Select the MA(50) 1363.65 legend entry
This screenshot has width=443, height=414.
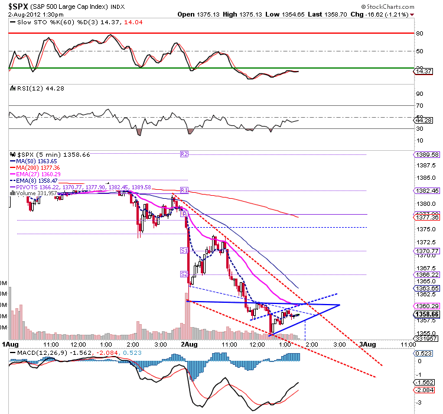(34, 161)
